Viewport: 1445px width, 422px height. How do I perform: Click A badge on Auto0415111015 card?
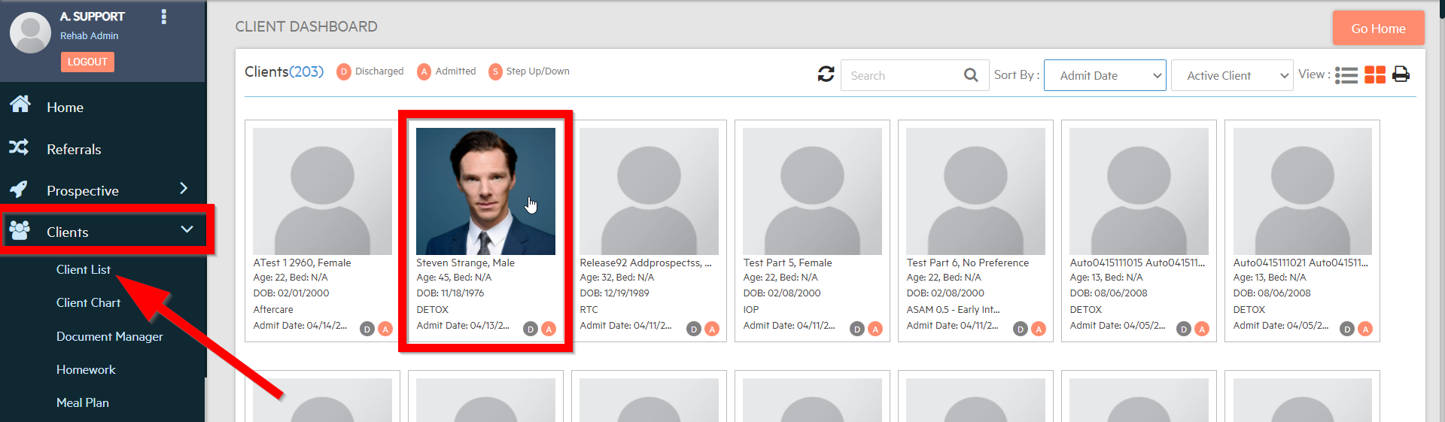[x=1202, y=329]
